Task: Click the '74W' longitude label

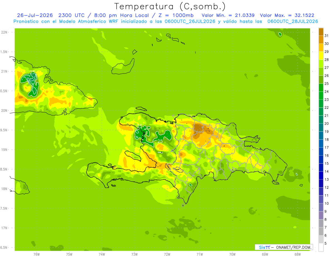Action: [x=102, y=254]
